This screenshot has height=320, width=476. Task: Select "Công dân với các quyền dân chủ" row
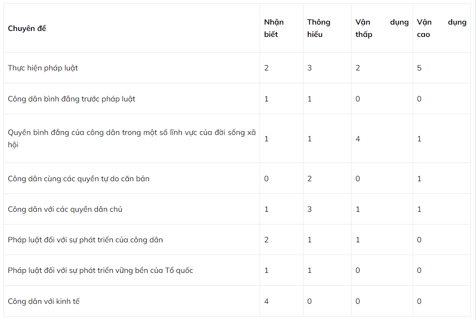pyautogui.click(x=65, y=209)
